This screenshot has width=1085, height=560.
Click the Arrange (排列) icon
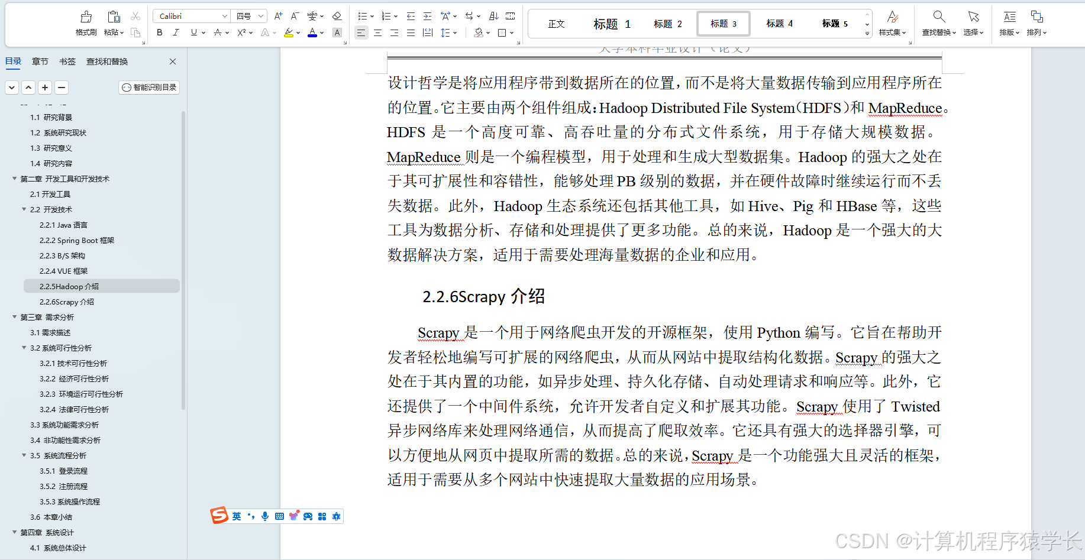point(1036,17)
